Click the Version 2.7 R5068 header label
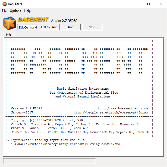The width and height of the screenshot is (167, 167). point(64,21)
